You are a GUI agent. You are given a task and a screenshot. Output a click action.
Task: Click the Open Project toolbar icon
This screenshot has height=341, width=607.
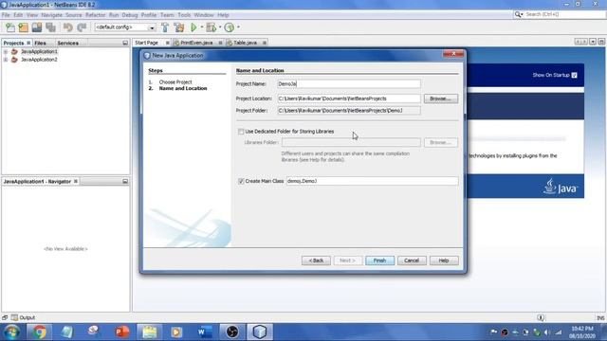[37, 27]
